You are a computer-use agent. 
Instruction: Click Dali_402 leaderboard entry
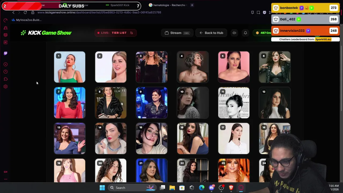(305, 19)
